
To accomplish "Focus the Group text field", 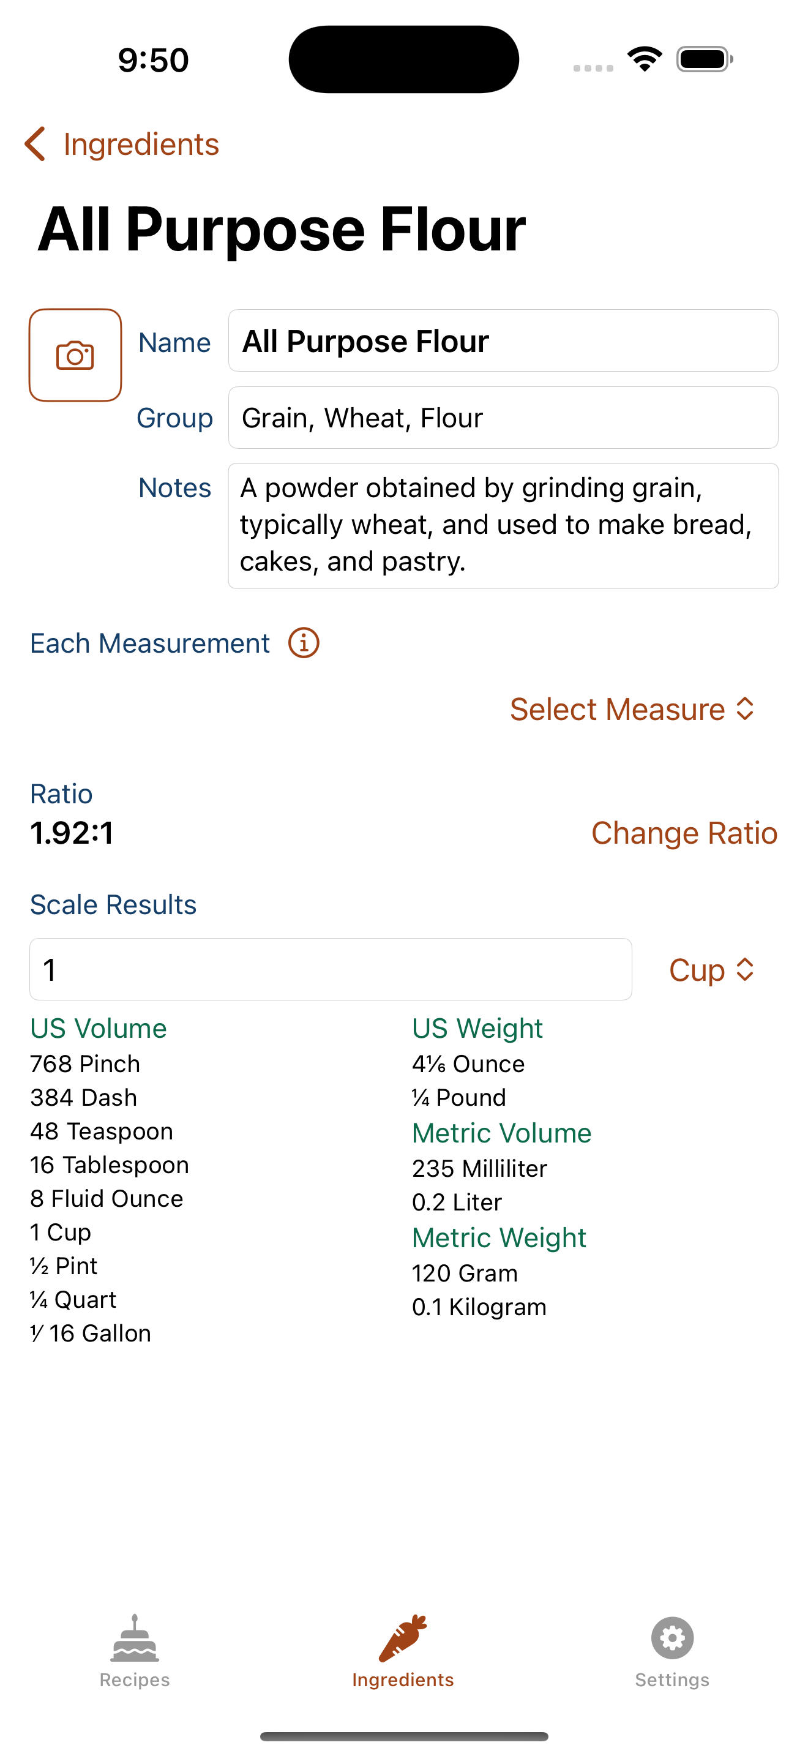I will pos(503,418).
